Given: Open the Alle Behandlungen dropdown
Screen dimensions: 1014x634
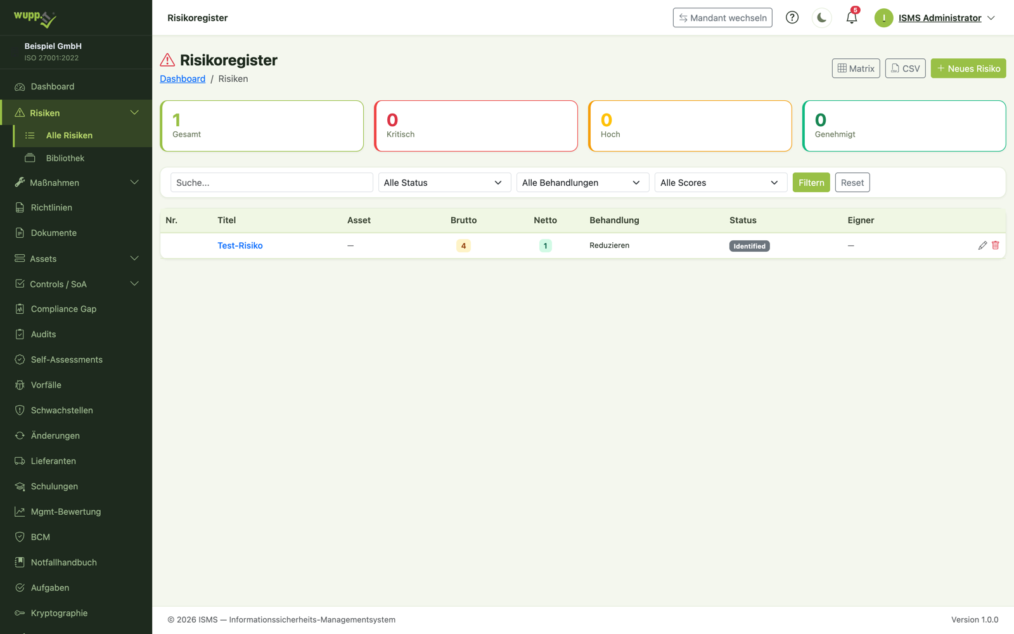Looking at the screenshot, I should click(582, 183).
